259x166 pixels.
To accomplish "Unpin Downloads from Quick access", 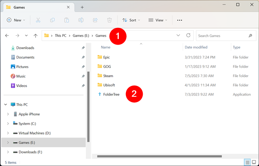I will point(83,48).
